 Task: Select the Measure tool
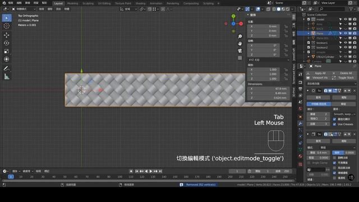(7, 76)
